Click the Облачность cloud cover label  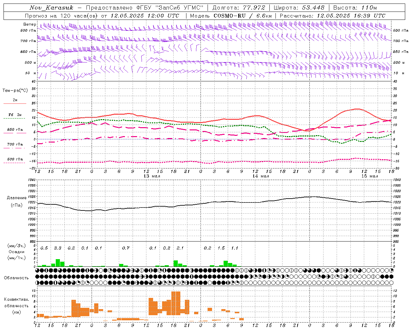[16, 278]
